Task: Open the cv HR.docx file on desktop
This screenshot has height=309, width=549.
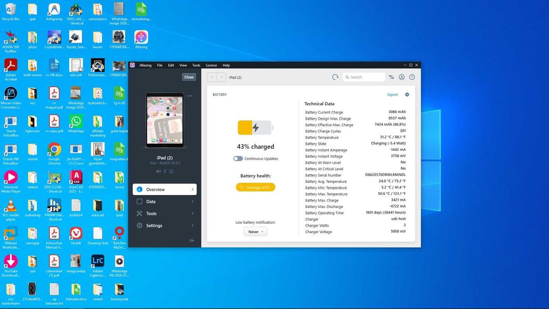Action: tap(54, 68)
